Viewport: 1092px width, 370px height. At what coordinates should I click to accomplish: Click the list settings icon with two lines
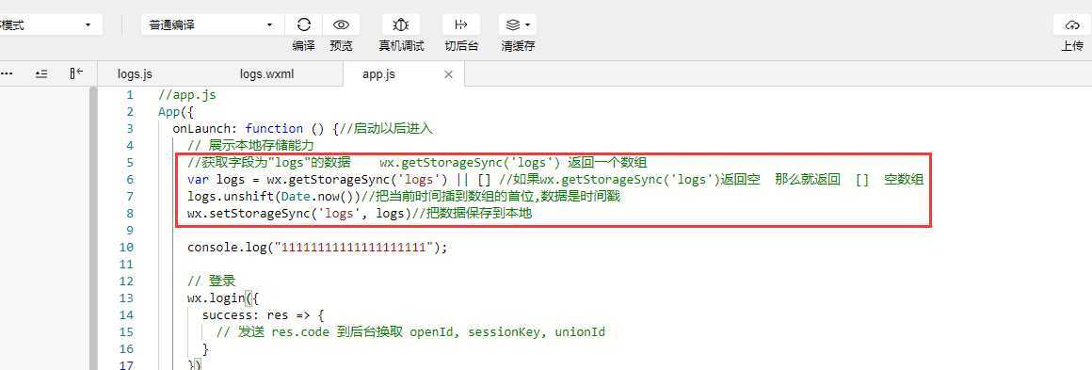pos(41,73)
